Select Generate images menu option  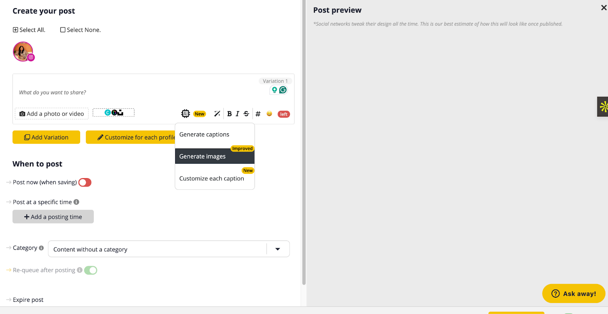tap(203, 156)
